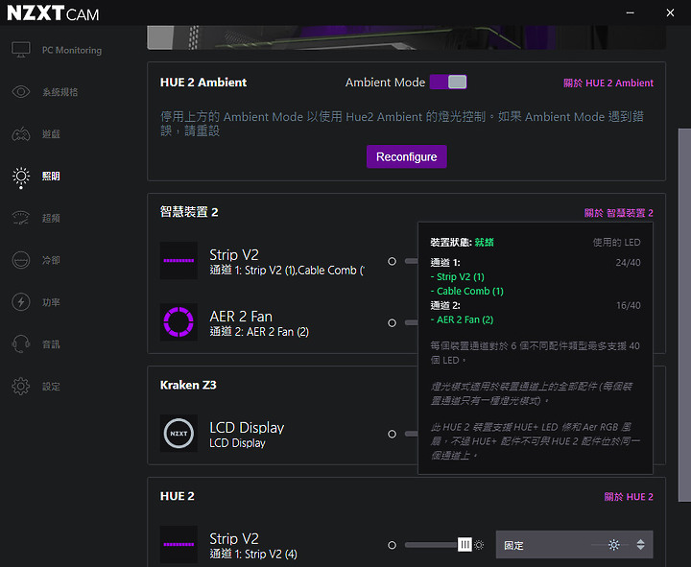Open the 固定 lighting mode dropdown
Viewport: 691px width, 567px height.
[574, 545]
